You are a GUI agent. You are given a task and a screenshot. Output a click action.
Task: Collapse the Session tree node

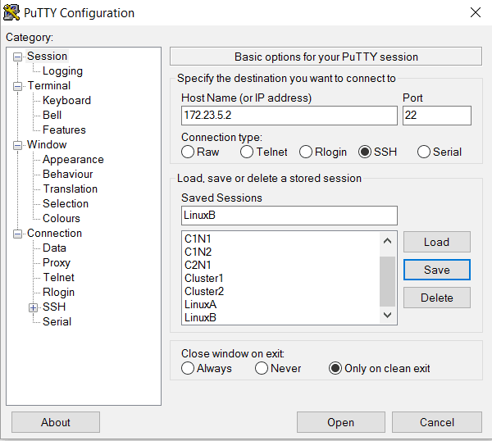pyautogui.click(x=18, y=57)
